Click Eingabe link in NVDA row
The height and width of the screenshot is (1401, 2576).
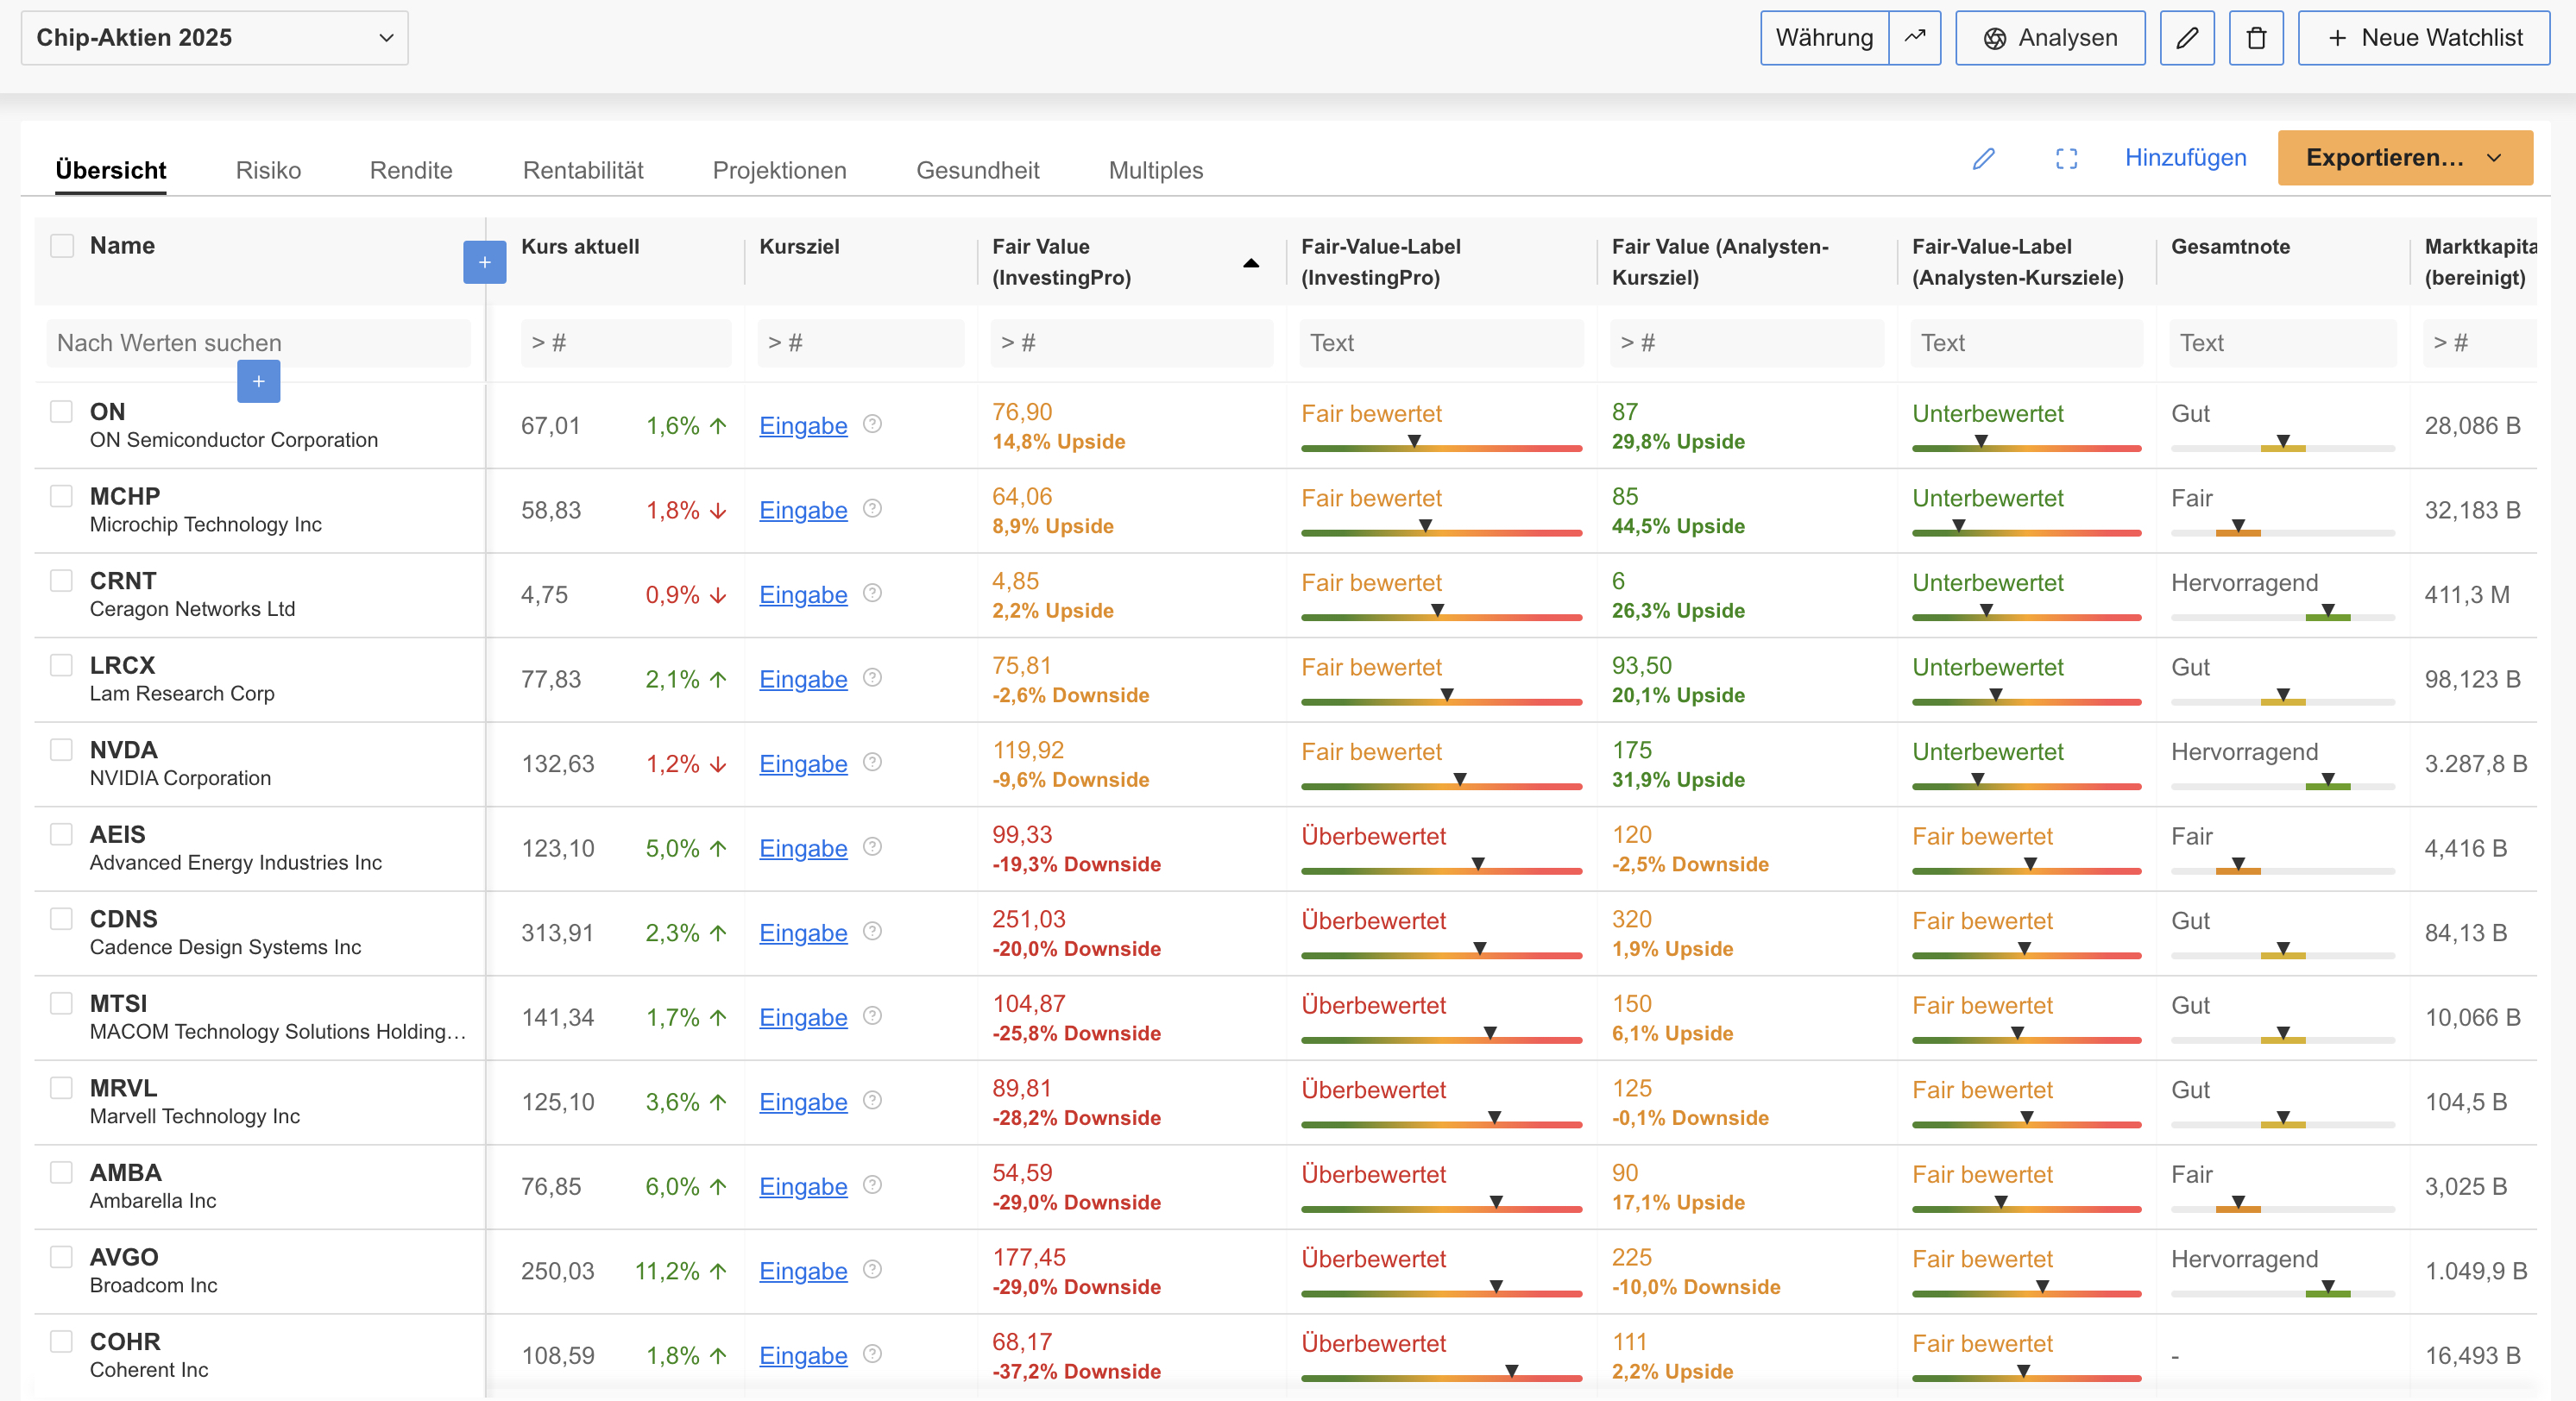[803, 764]
